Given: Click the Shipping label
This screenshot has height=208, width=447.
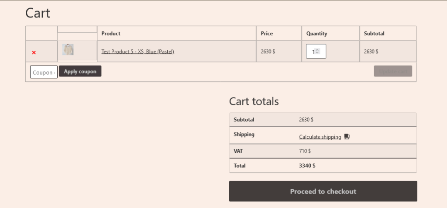Looking at the screenshot, I should point(244,134).
